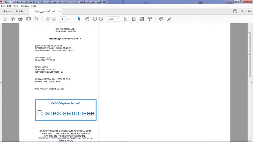
Task: Click the Save file icon
Action: click(5, 19)
